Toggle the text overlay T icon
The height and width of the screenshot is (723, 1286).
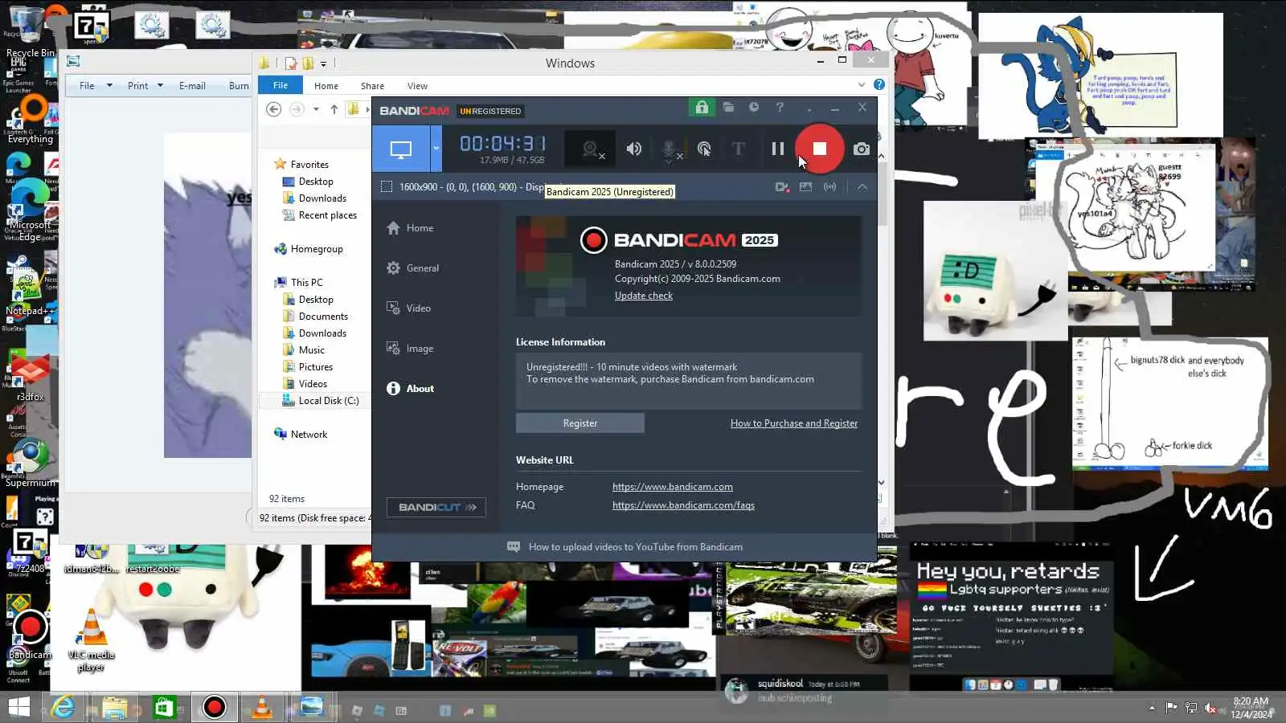click(739, 149)
